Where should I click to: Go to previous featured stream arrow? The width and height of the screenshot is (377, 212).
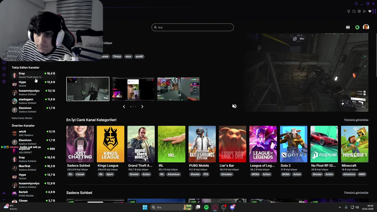(x=124, y=107)
